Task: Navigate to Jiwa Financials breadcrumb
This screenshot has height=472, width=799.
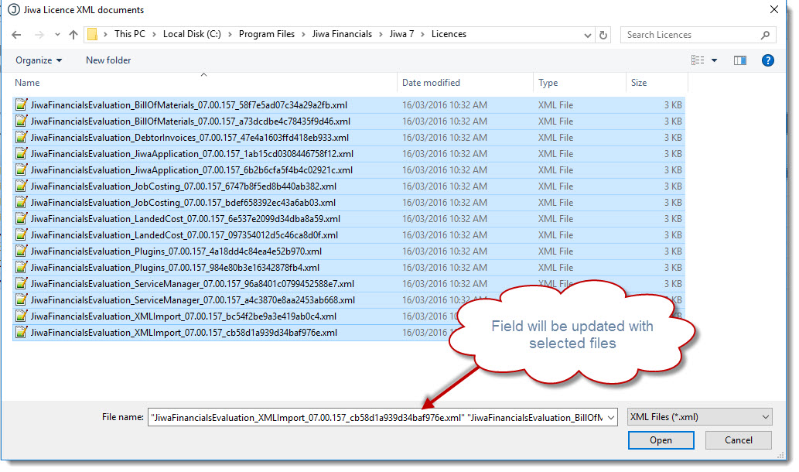Action: tap(342, 34)
